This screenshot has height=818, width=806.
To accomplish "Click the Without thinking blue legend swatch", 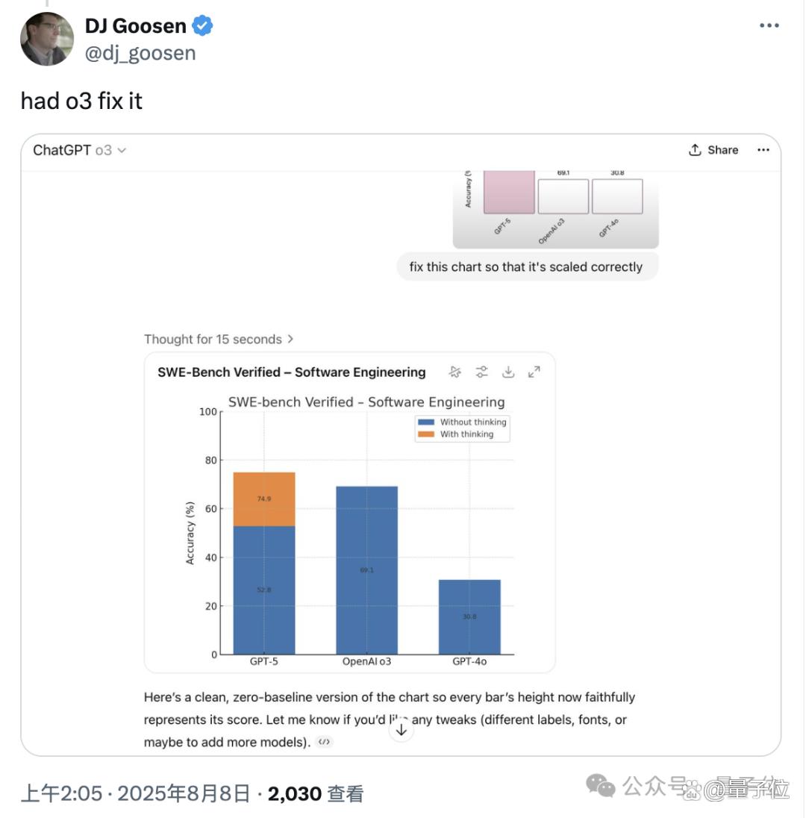I will pyautogui.click(x=426, y=422).
